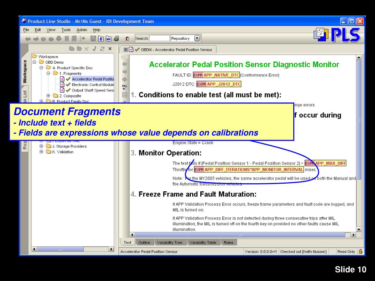Click the document's horizontal scrollbar right arrow
Viewport: 375px width, 281px height.
(353, 235)
